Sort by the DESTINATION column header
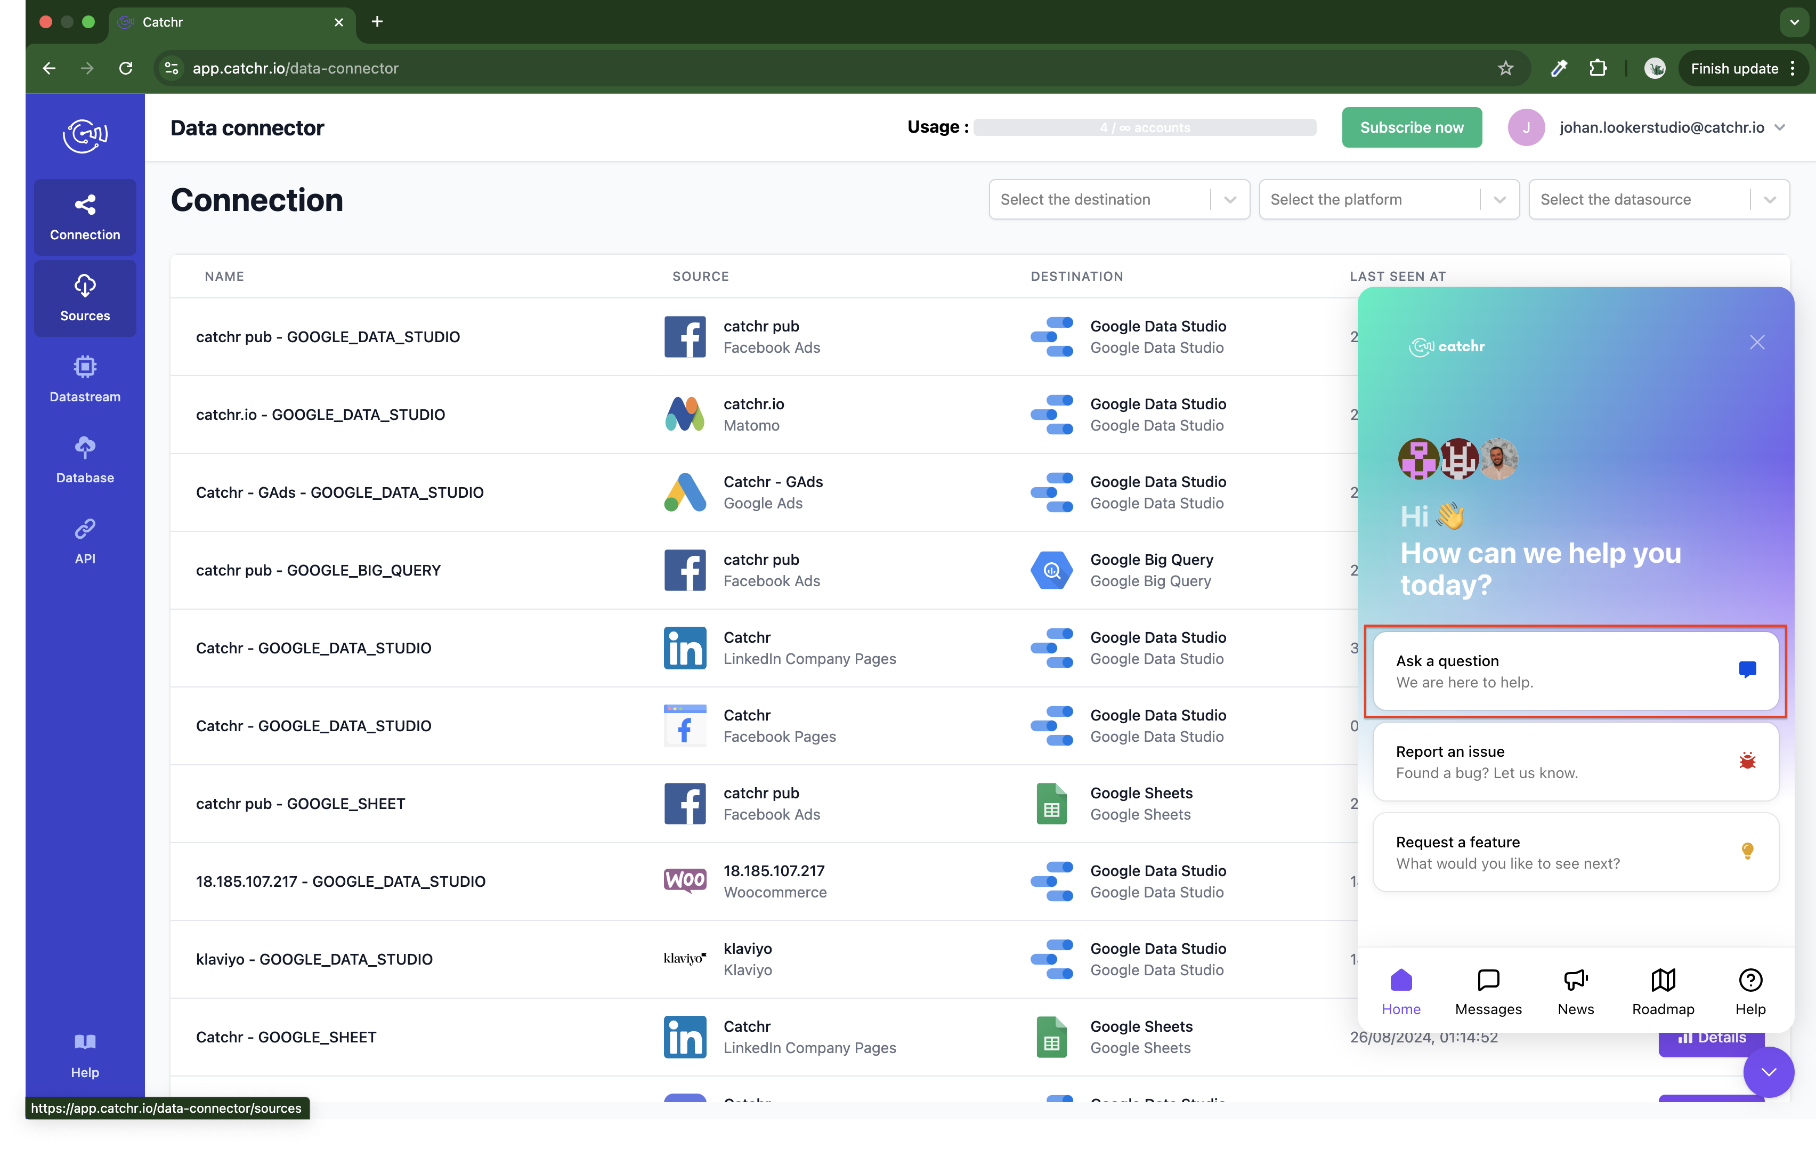 click(x=1077, y=276)
